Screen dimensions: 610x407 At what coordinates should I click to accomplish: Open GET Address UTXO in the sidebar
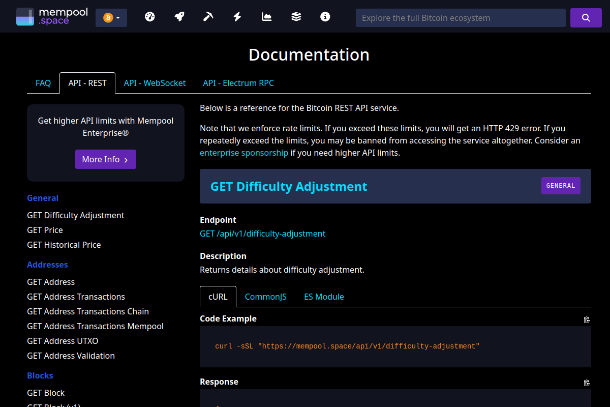[63, 341]
